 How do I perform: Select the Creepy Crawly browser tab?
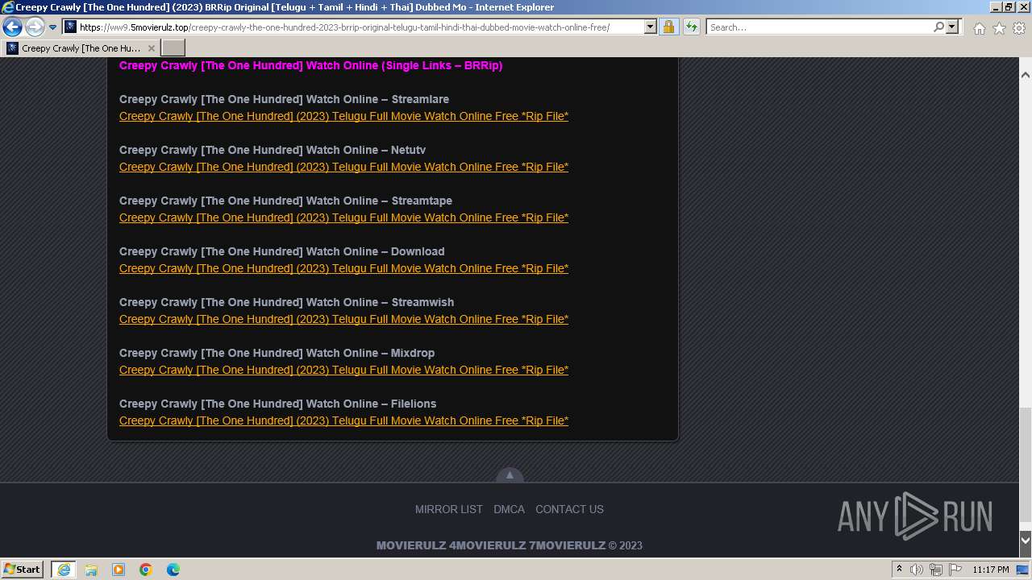coord(81,48)
